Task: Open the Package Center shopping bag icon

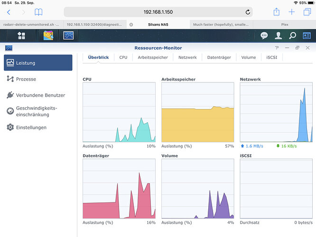Action: point(48,36)
